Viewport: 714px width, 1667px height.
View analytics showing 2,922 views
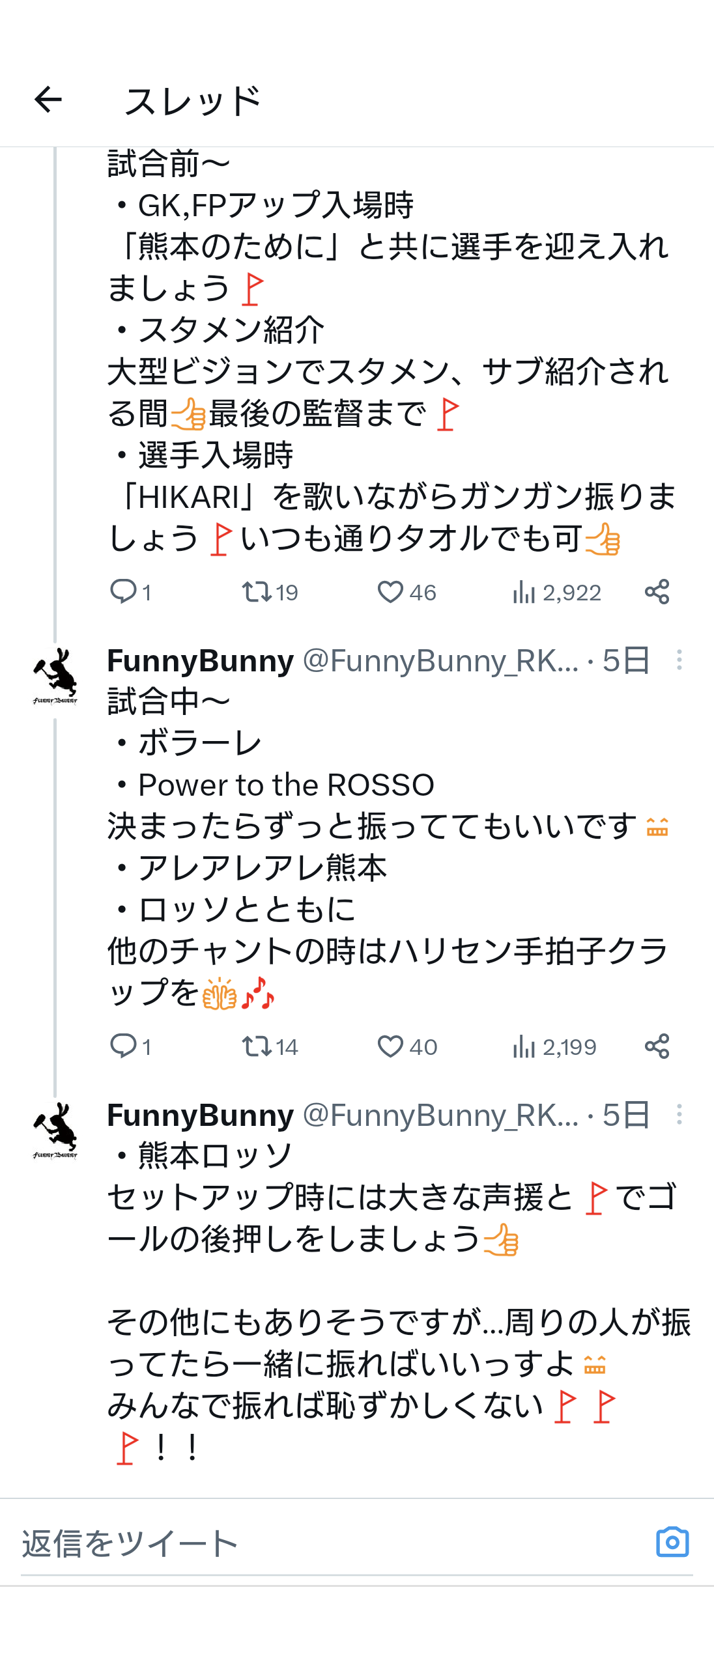tap(557, 592)
